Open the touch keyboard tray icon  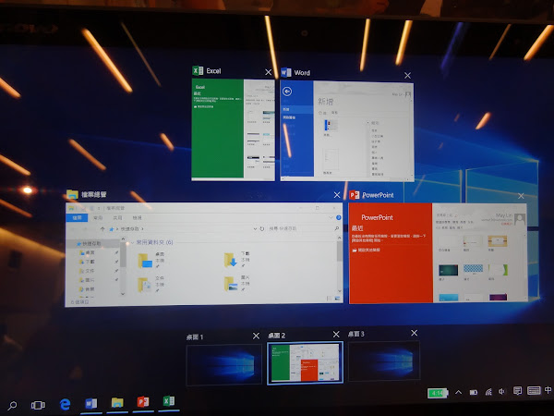534,390
